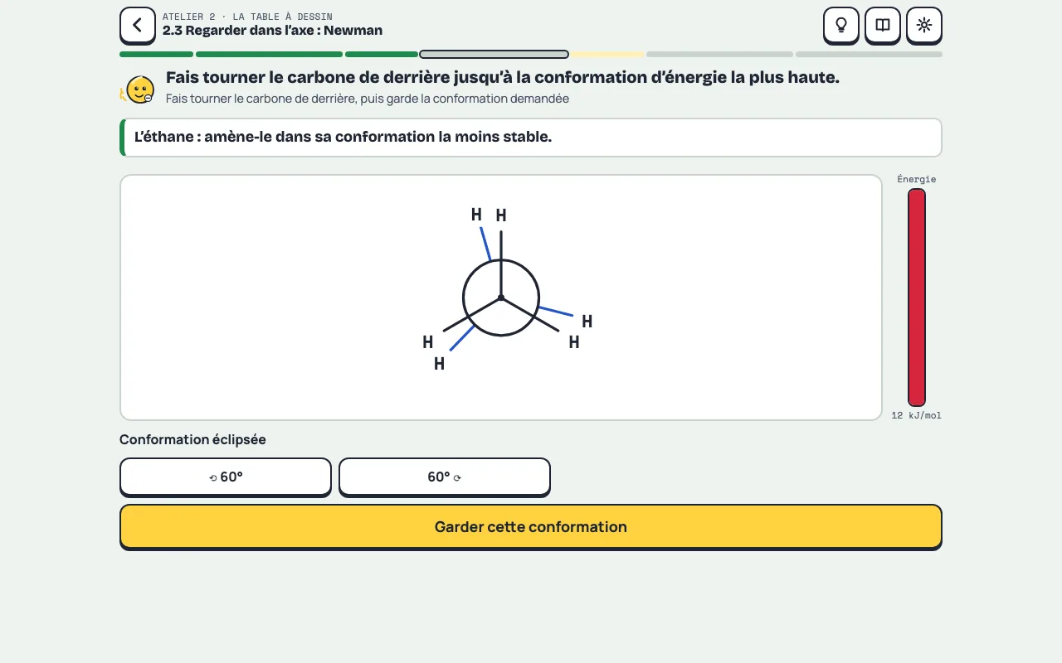Open the lightbulb hint
Screen dimensions: 1062x663
pyautogui.click(x=841, y=25)
